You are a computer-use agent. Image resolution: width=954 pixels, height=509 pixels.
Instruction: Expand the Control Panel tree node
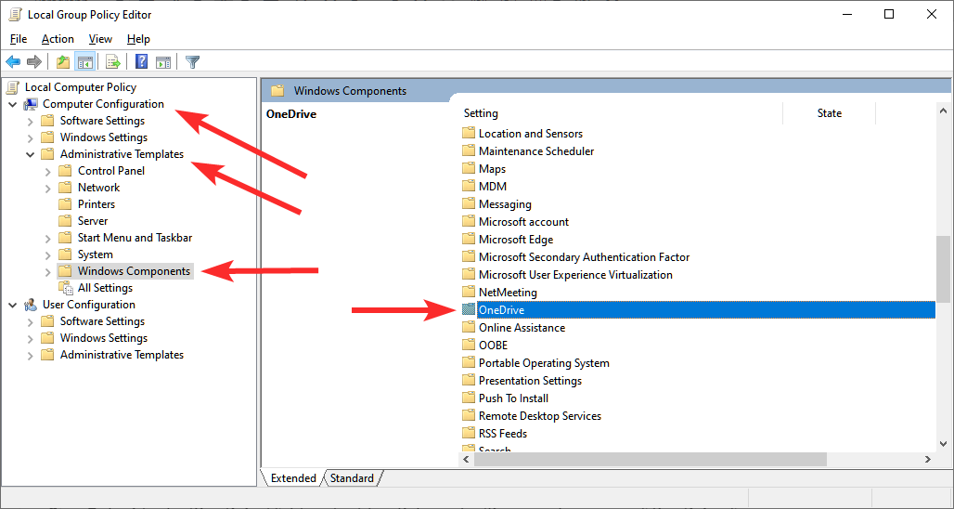pyautogui.click(x=48, y=171)
